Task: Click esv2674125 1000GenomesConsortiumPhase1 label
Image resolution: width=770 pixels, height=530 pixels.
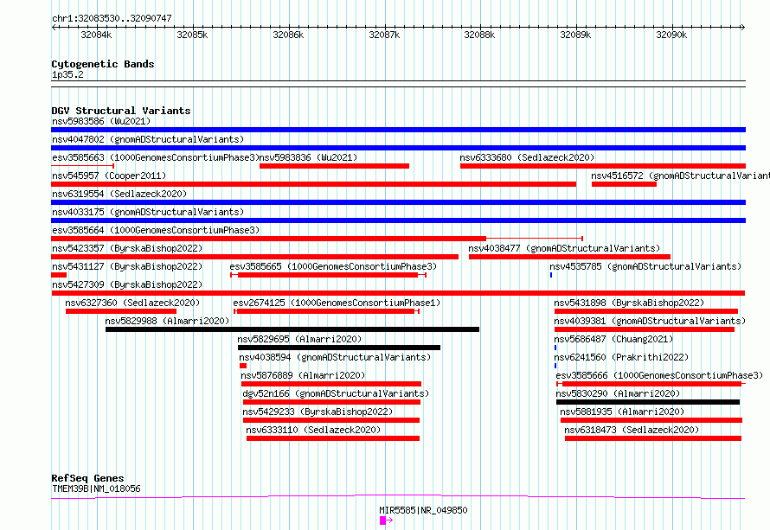Action: pos(337,303)
